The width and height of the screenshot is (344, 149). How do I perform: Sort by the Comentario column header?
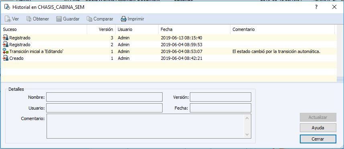tap(282, 29)
